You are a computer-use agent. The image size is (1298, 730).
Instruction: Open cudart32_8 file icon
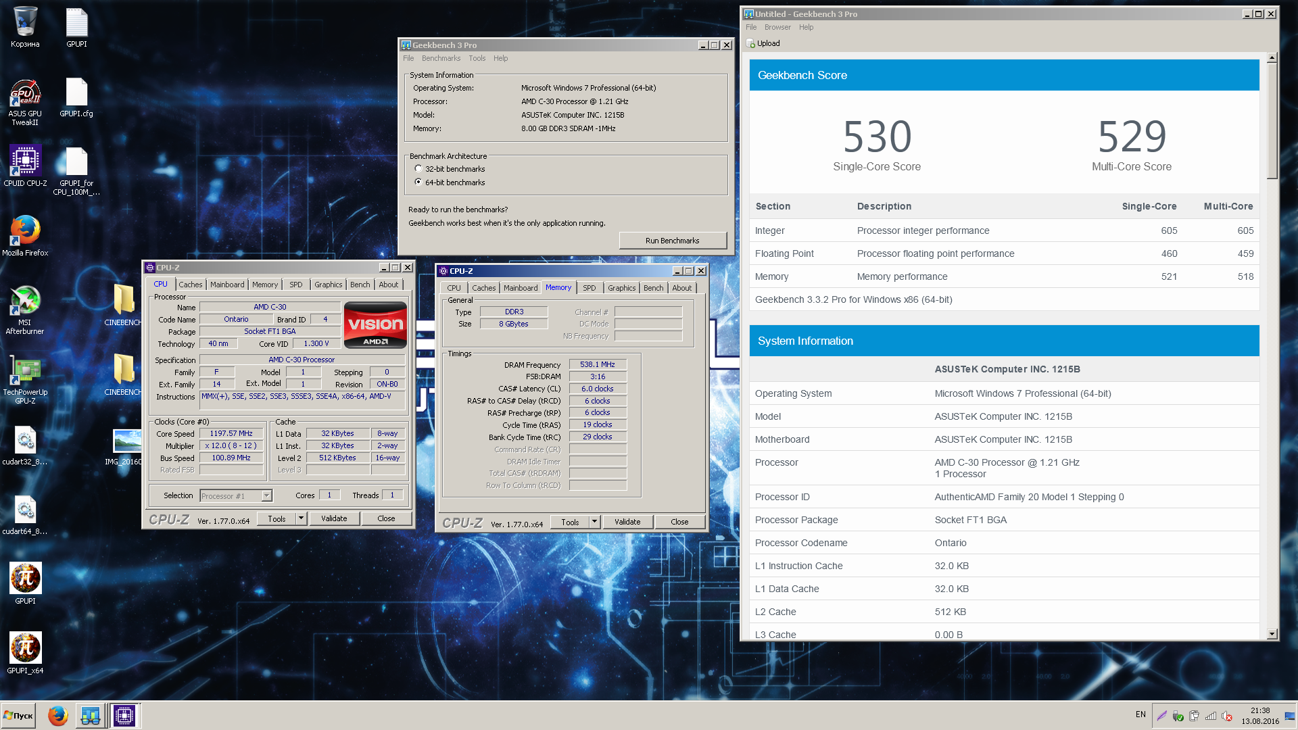pyautogui.click(x=25, y=445)
